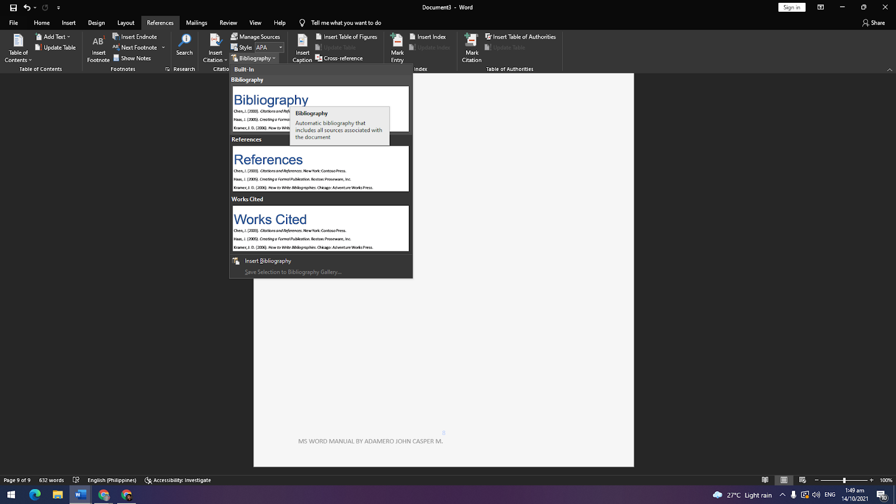Open Footnotes dialog launcher
The image size is (896, 504).
(167, 69)
